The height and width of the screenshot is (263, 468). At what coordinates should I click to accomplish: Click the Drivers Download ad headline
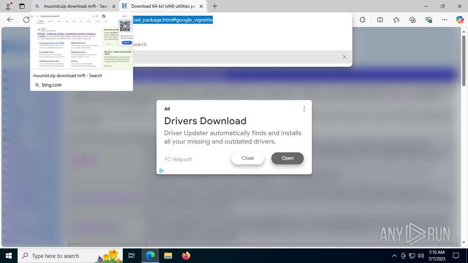tap(205, 121)
